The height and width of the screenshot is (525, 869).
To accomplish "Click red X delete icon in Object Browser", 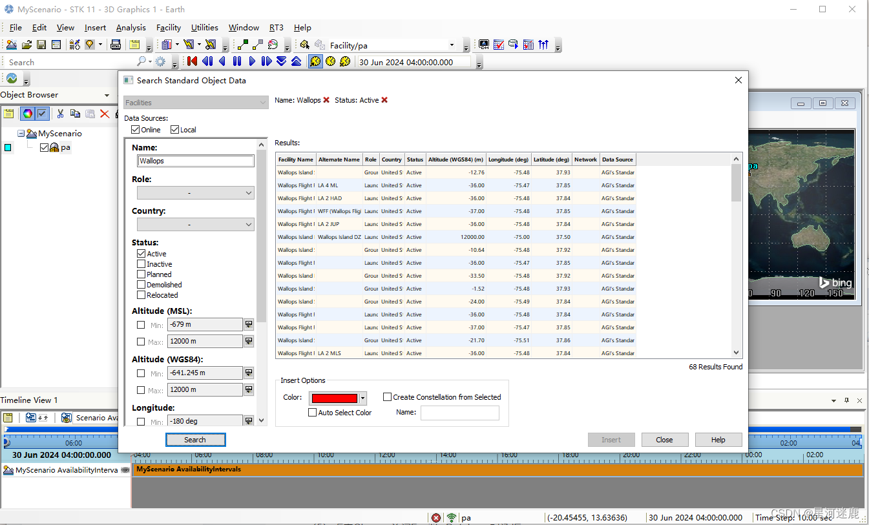I will (x=105, y=114).
